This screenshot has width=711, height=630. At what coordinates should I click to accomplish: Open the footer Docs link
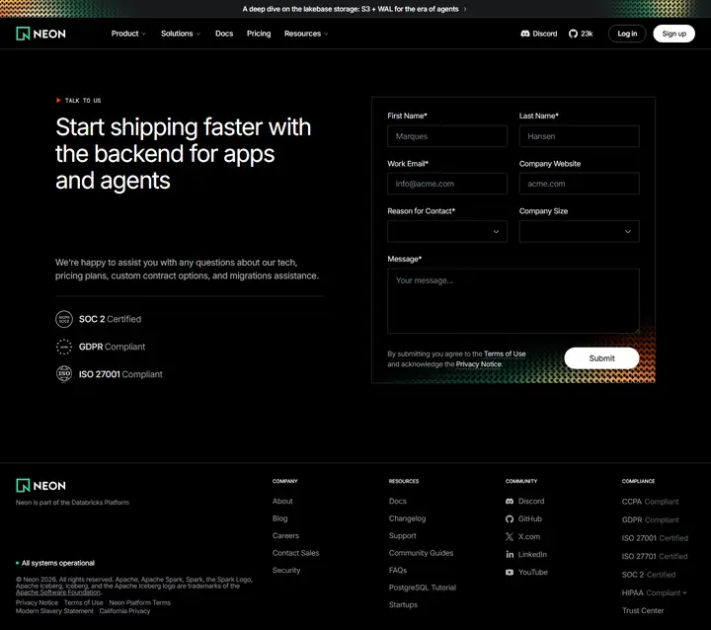pos(398,502)
